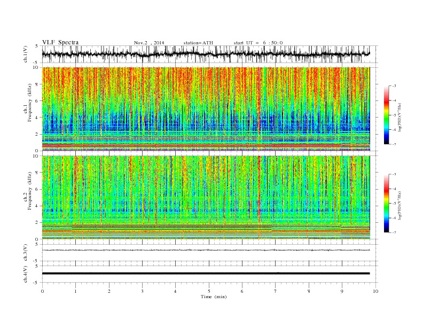The image size is (423, 327).
Task: Click the lower 'log(PSD)(V²/Hz)' colorbar label
Action: (x=399, y=206)
